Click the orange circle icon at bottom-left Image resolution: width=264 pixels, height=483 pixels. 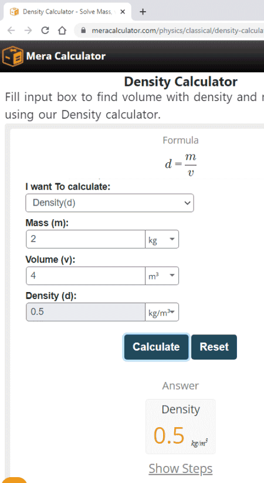(14, 480)
